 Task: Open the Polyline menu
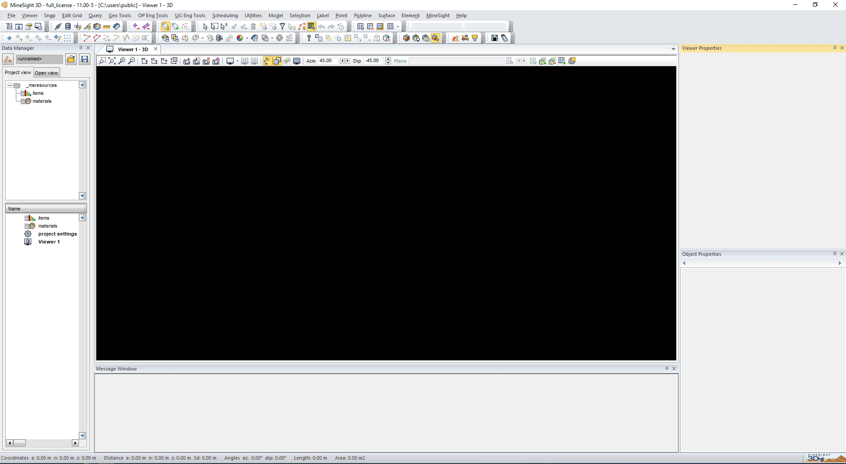pos(362,15)
